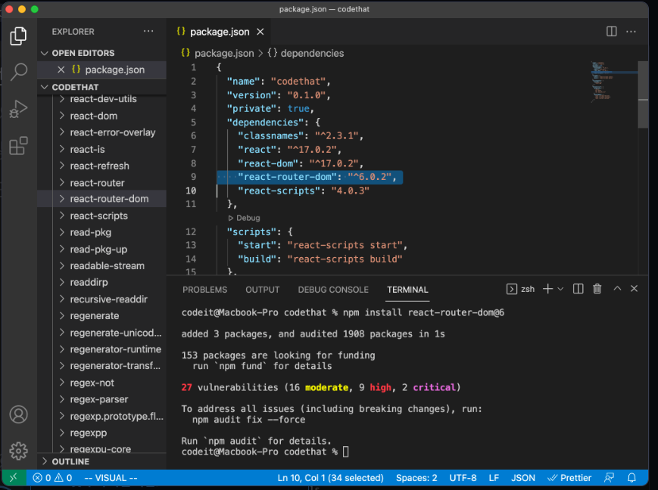This screenshot has height=490, width=658.
Task: Kill terminal with the trash icon
Action: 597,289
